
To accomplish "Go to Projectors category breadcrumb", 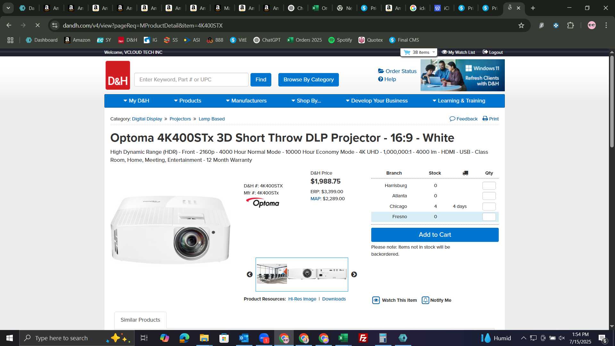I will [180, 119].
